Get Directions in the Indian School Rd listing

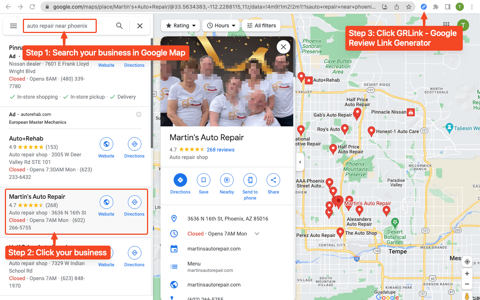tap(135, 253)
